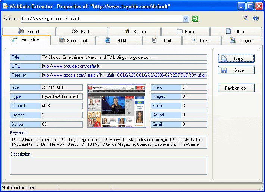Click the Sound count value

point(194,115)
